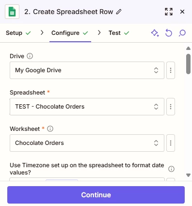Switch to the Setup tab

(x=18, y=33)
